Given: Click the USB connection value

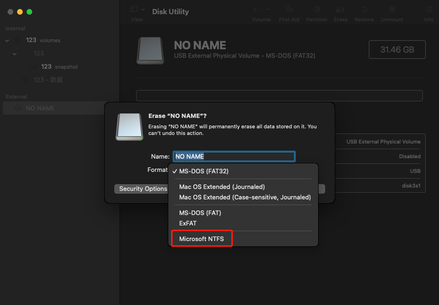Looking at the screenshot, I should pyautogui.click(x=415, y=171).
